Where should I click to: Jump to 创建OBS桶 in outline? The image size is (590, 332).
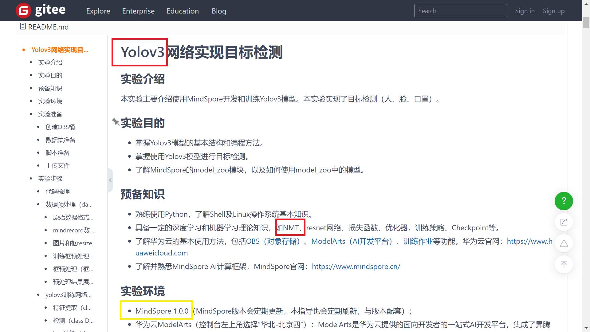coord(60,127)
